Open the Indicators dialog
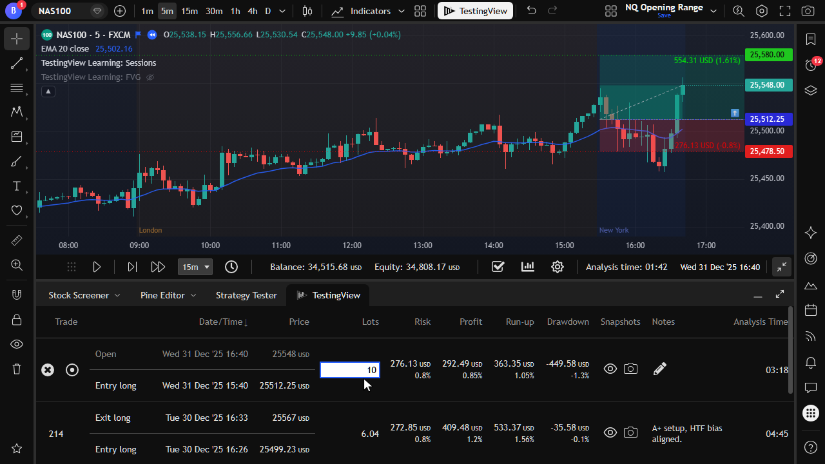 [362, 11]
